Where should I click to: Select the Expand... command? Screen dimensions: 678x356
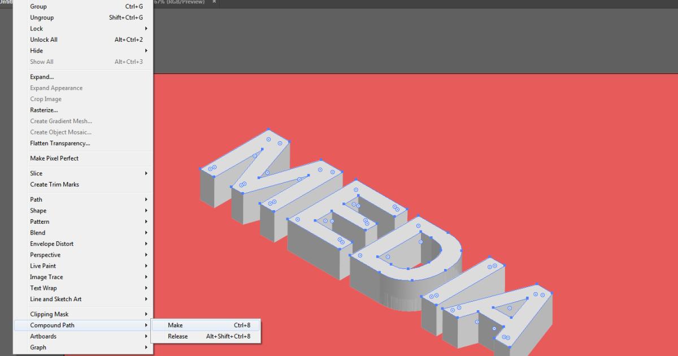tap(42, 76)
